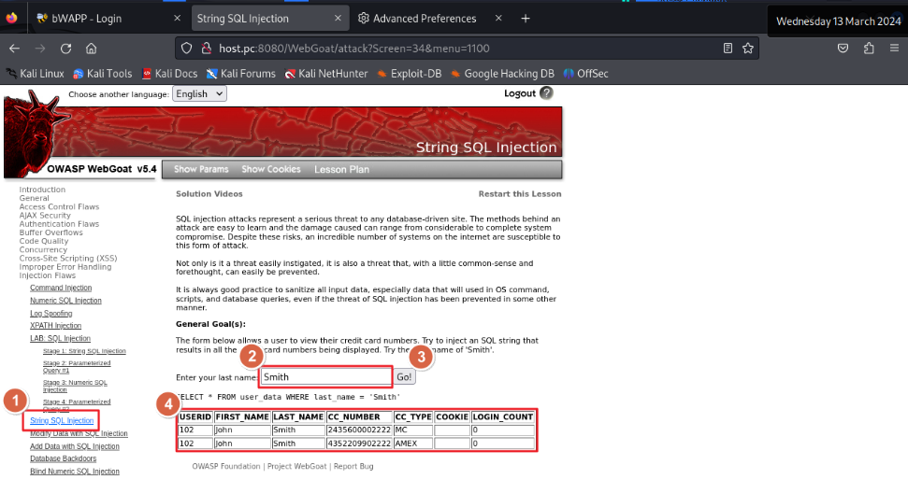Image resolution: width=908 pixels, height=479 pixels.
Task: Open LAB: SQL Injection lesson
Action: (x=60, y=338)
